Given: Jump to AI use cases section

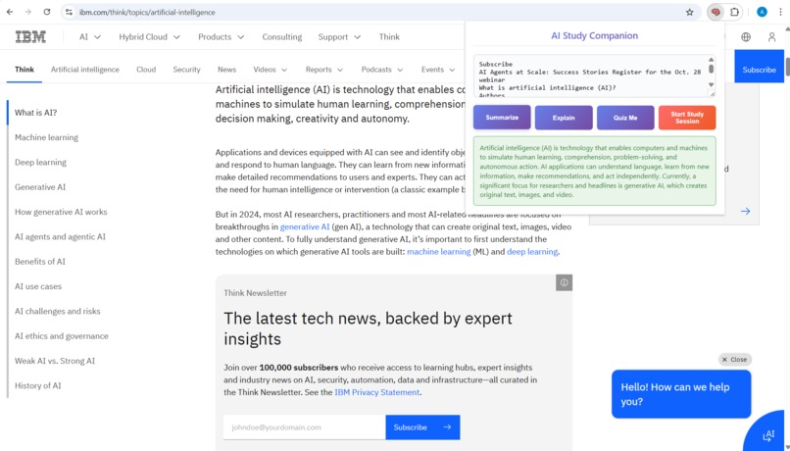Looking at the screenshot, I should [38, 286].
